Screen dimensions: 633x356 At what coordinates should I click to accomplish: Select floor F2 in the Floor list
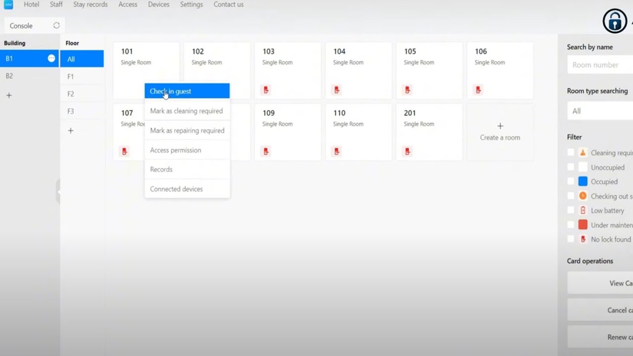pyautogui.click(x=82, y=93)
